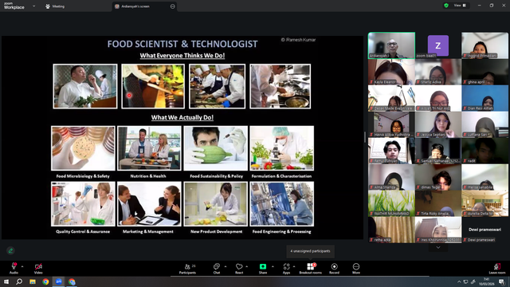The width and height of the screenshot is (510, 287).
Task: Unmute the microphone with the Audio button
Action: tap(14, 269)
